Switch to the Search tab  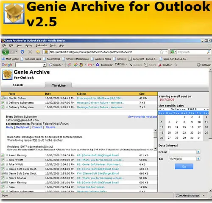(18, 85)
